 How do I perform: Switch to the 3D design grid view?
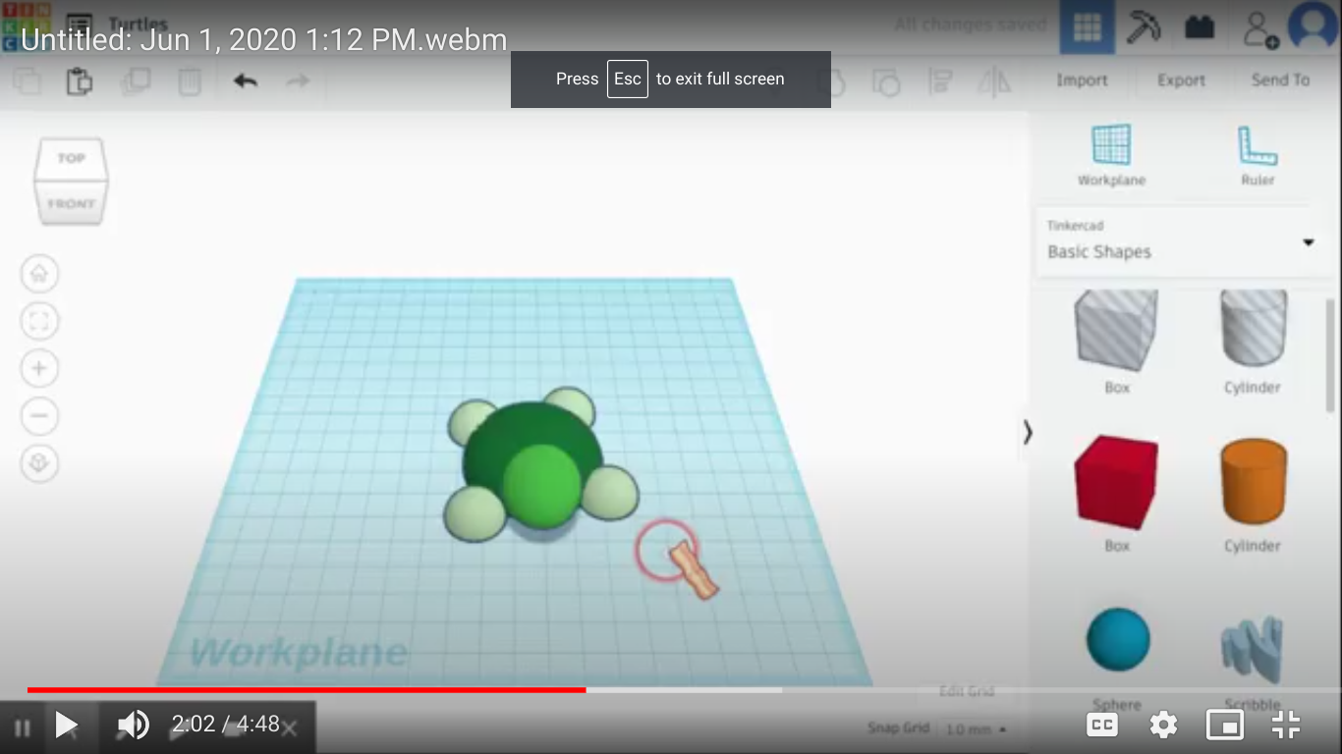(x=1087, y=27)
